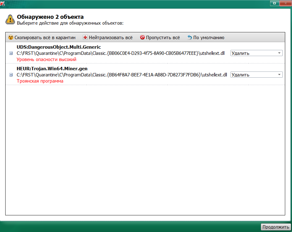Open the action dropdown for Trojan Miner file
The image size is (292, 232).
click(256, 75)
